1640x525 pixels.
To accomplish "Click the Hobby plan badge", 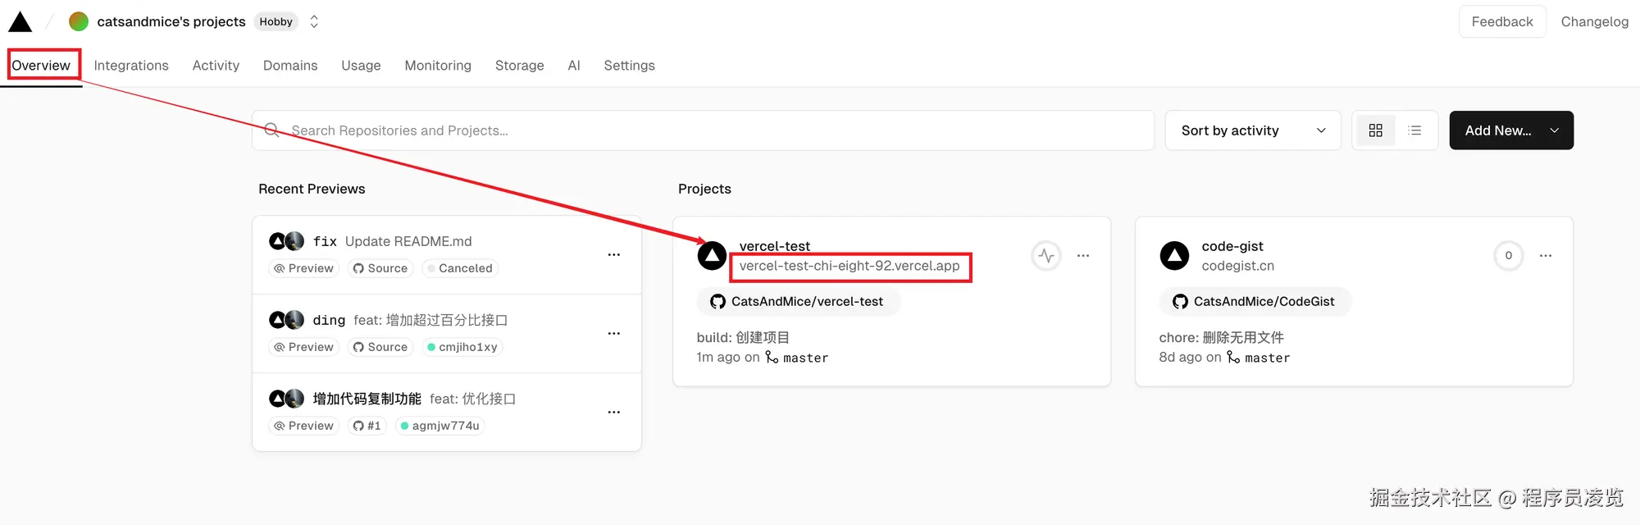I will (x=276, y=22).
